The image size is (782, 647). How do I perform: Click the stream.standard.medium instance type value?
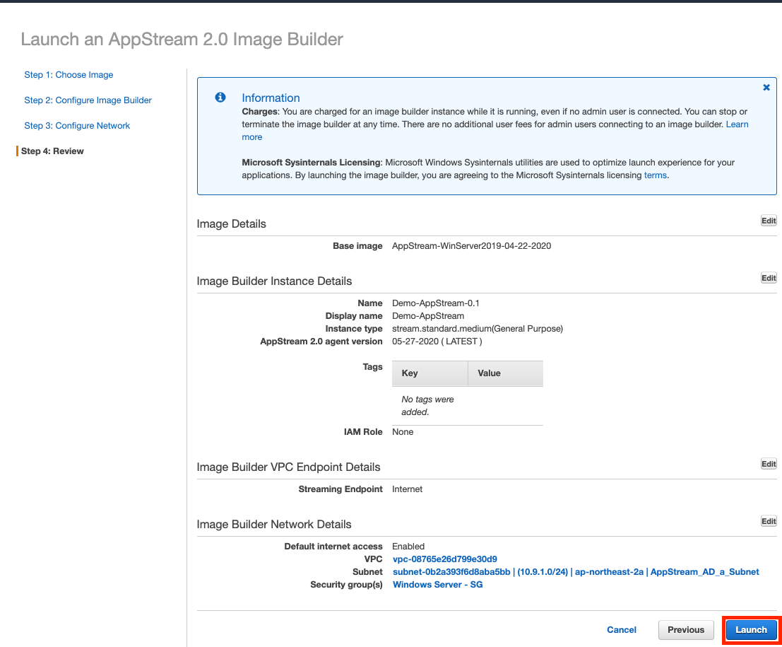point(478,329)
